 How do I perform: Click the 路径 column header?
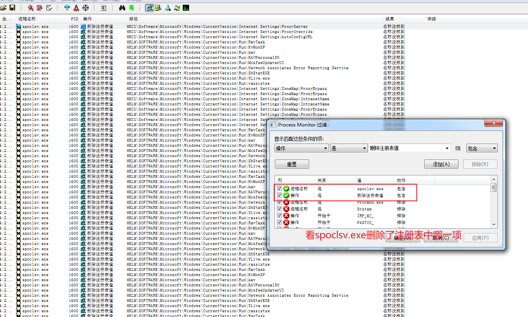pos(255,19)
